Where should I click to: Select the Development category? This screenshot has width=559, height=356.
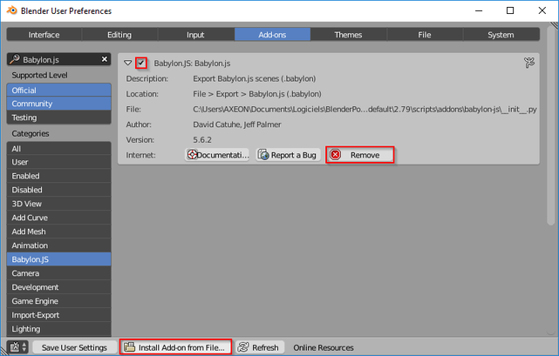pos(58,287)
